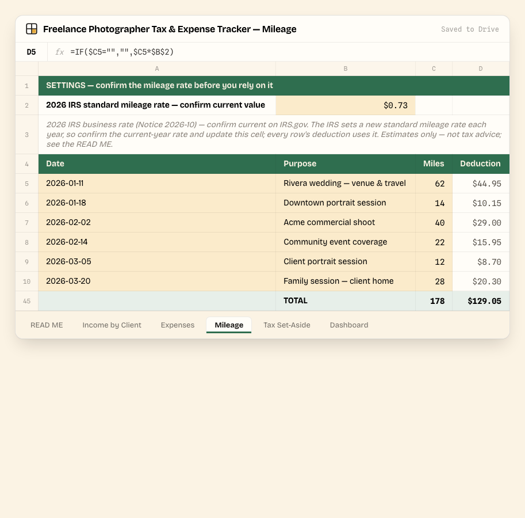Viewport: 525px width, 518px height.
Task: Click the TOTAL label cell
Action: [x=346, y=301]
